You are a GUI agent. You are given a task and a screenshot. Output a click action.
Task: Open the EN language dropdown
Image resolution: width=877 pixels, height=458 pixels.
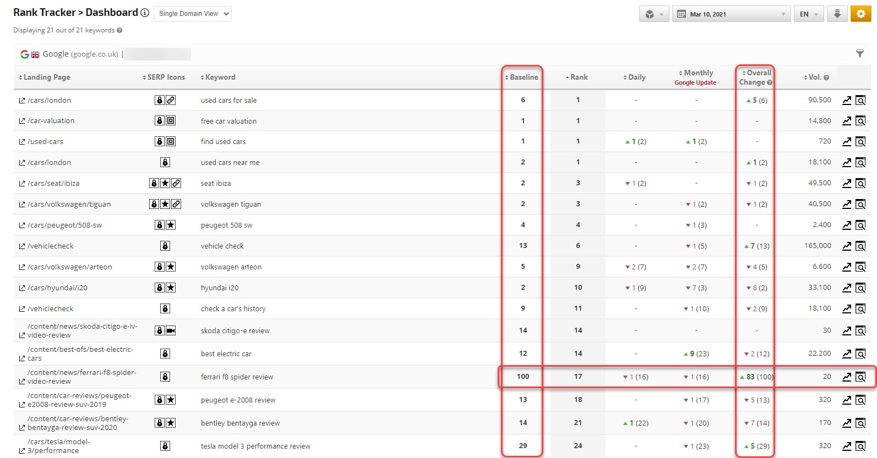[808, 14]
